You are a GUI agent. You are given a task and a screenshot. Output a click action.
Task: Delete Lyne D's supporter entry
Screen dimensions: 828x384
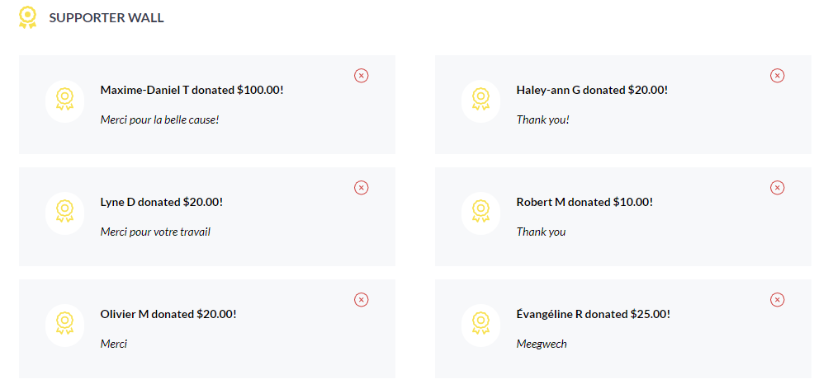coord(362,188)
